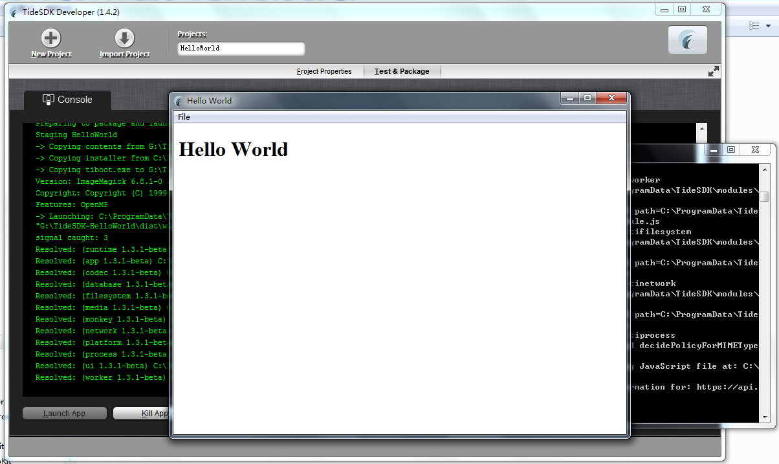Click the command window scrollbar thumb
Viewport: 779px width, 464px height.
point(765,197)
